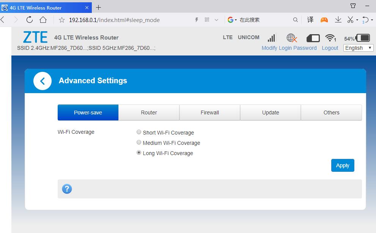
Task: Open the help question mark icon
Action: (67, 189)
